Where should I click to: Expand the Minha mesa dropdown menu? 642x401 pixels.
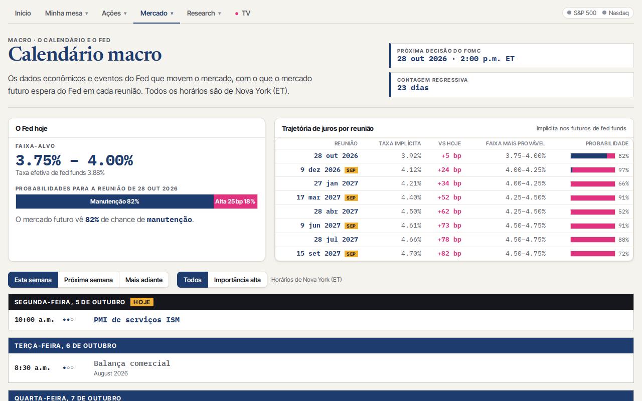(66, 13)
